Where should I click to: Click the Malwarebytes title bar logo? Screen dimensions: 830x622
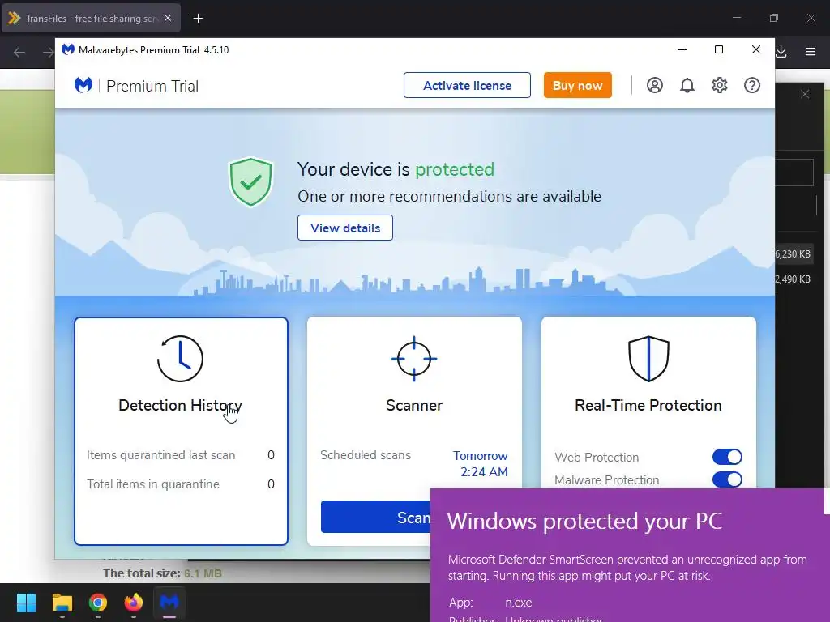click(68, 49)
